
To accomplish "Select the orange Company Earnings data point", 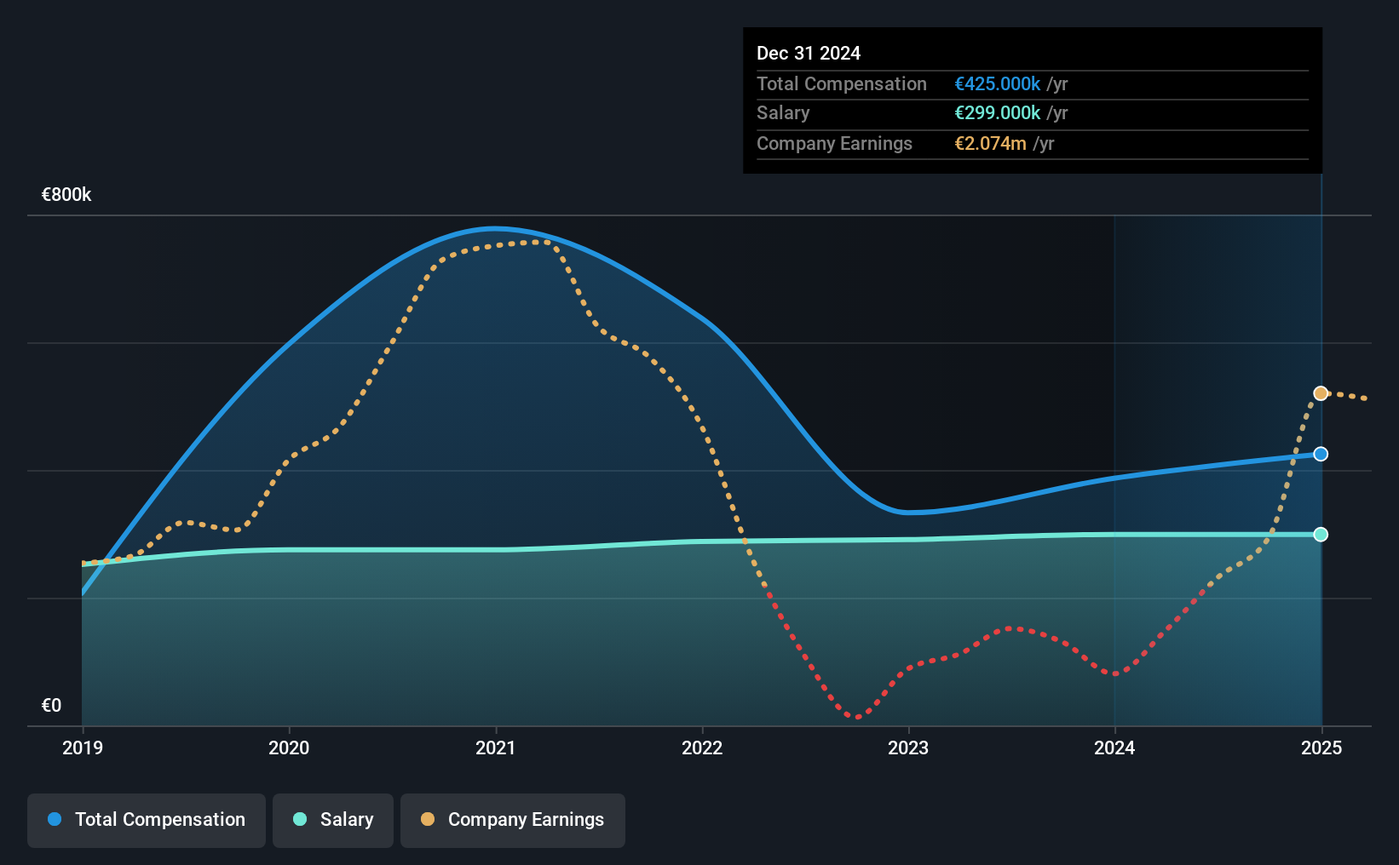I will point(1321,393).
